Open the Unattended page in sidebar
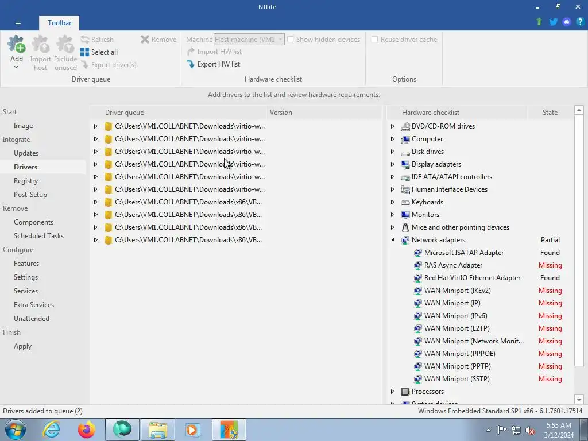Viewport: 588px width, 441px height. (x=32, y=318)
